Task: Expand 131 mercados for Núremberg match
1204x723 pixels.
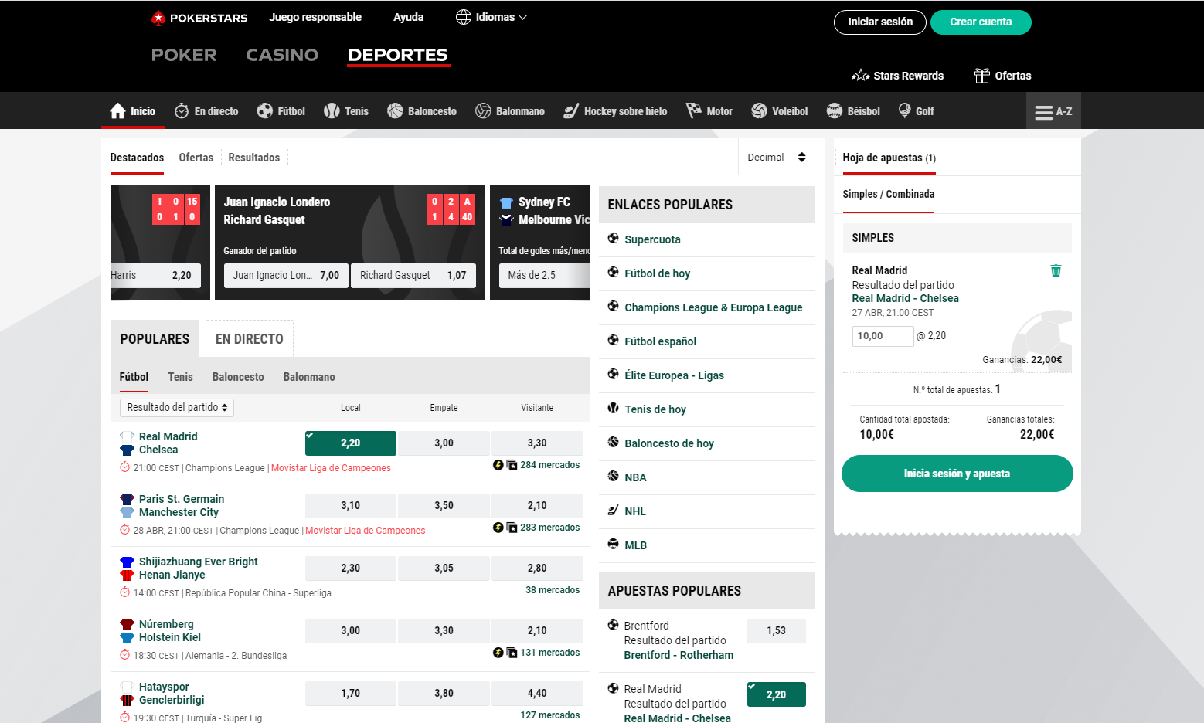Action: tap(549, 653)
